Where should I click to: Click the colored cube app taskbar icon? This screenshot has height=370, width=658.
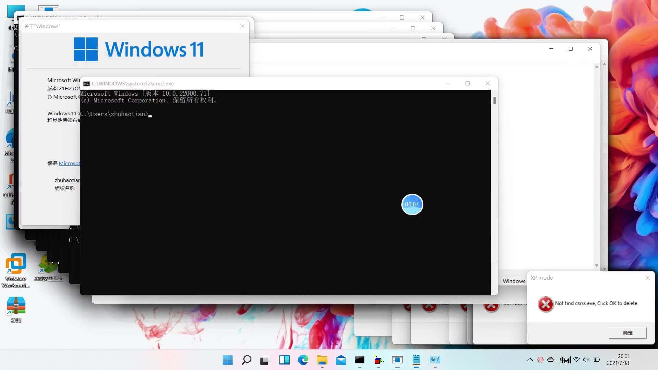pyautogui.click(x=378, y=360)
